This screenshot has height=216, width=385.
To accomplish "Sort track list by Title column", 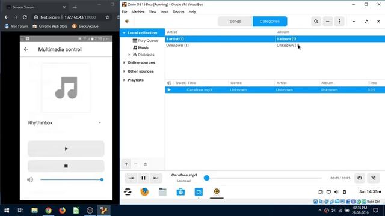I will (x=207, y=83).
